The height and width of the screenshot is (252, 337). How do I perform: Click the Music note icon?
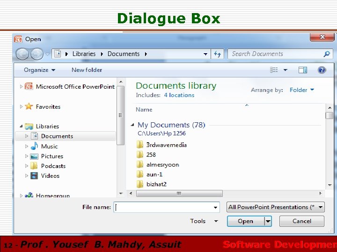34,146
